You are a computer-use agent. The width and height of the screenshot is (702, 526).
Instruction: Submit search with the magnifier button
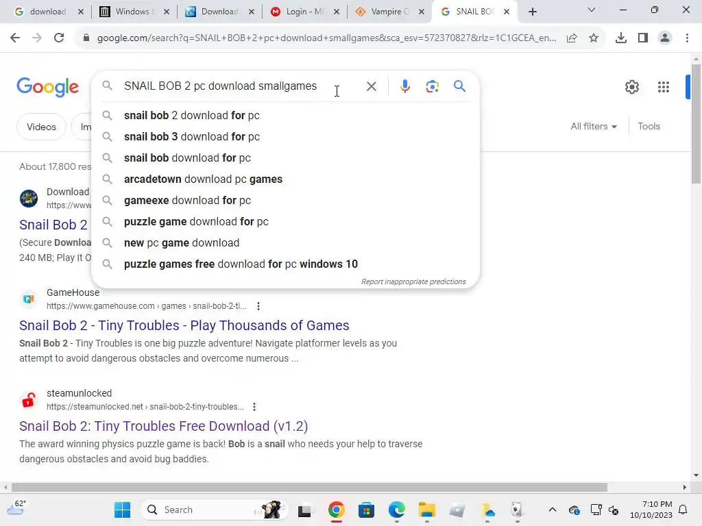459,86
